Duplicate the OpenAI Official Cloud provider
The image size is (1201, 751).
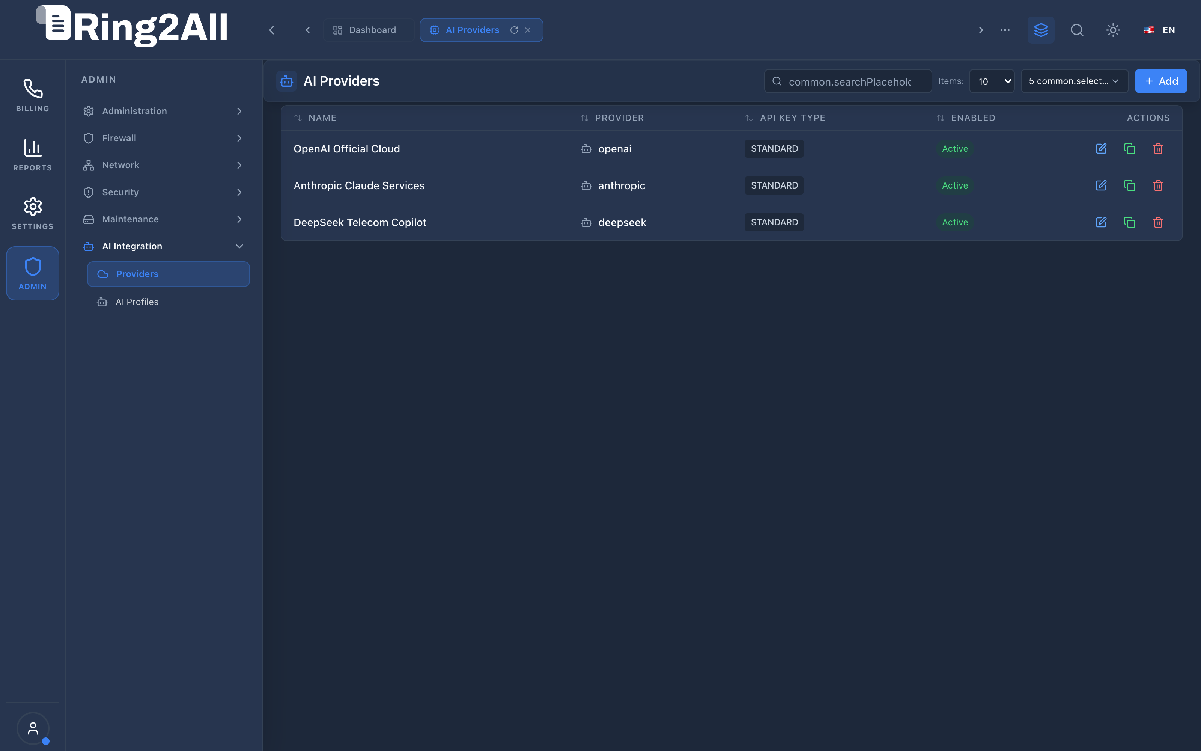[1130, 149]
